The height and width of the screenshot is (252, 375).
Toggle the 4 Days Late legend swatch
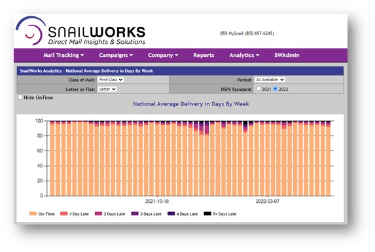(171, 213)
